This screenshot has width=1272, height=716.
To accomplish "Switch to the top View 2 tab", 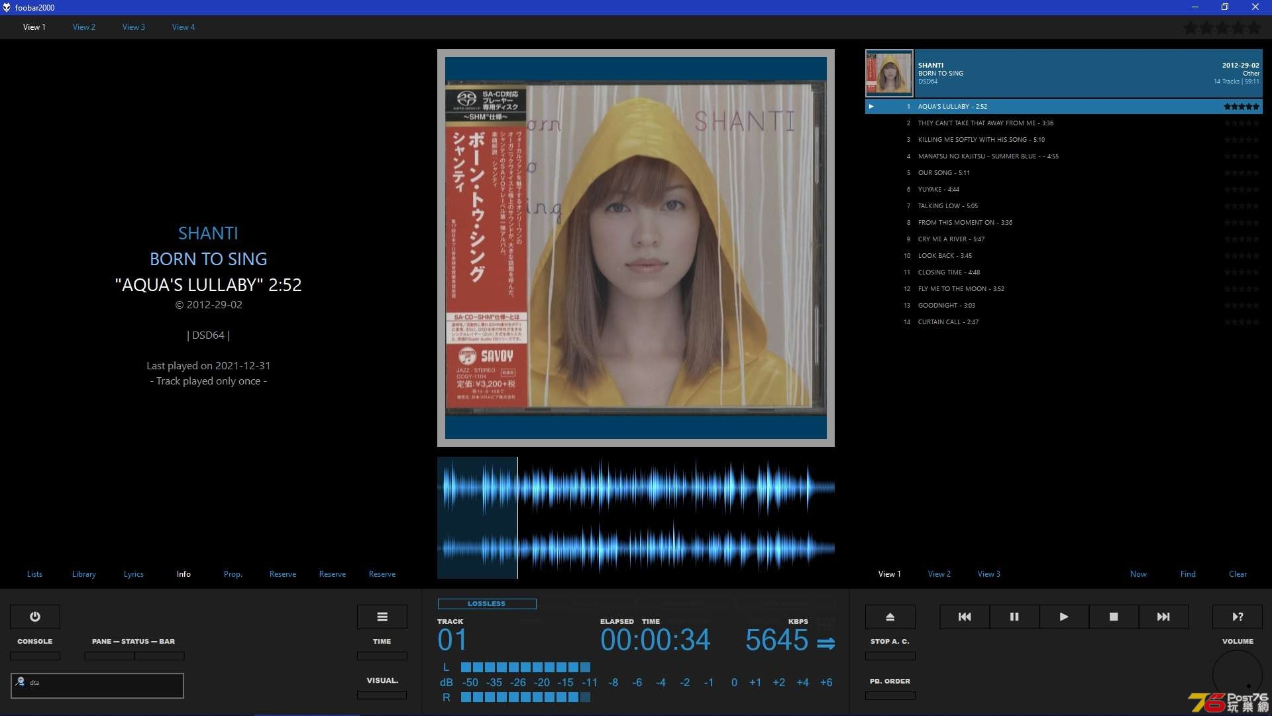I will click(x=84, y=27).
